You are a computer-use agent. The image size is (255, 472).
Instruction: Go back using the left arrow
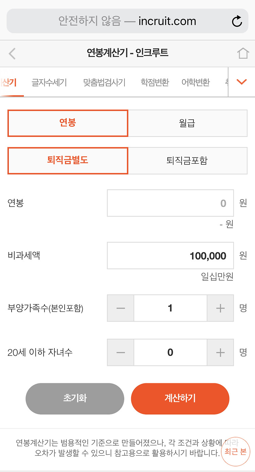tap(12, 54)
